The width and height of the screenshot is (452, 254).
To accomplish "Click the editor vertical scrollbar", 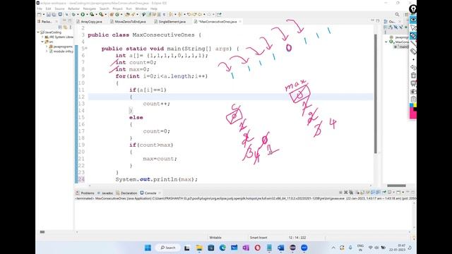I will [x=375, y=94].
